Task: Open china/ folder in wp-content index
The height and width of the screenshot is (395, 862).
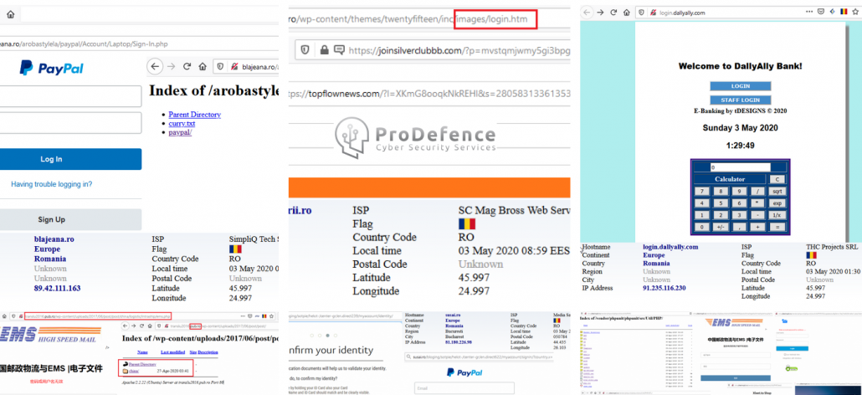Action: coord(134,372)
